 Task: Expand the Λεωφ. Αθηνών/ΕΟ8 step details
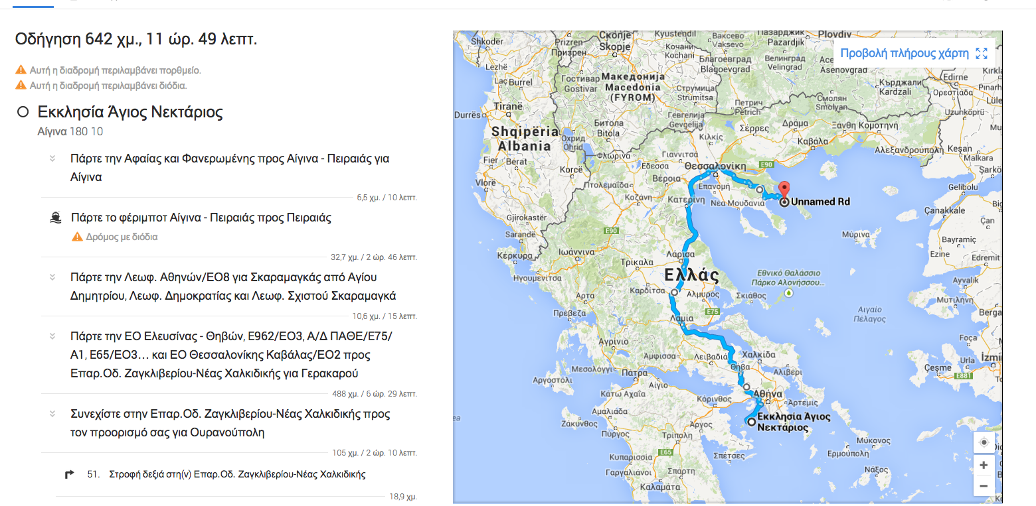pyautogui.click(x=52, y=277)
